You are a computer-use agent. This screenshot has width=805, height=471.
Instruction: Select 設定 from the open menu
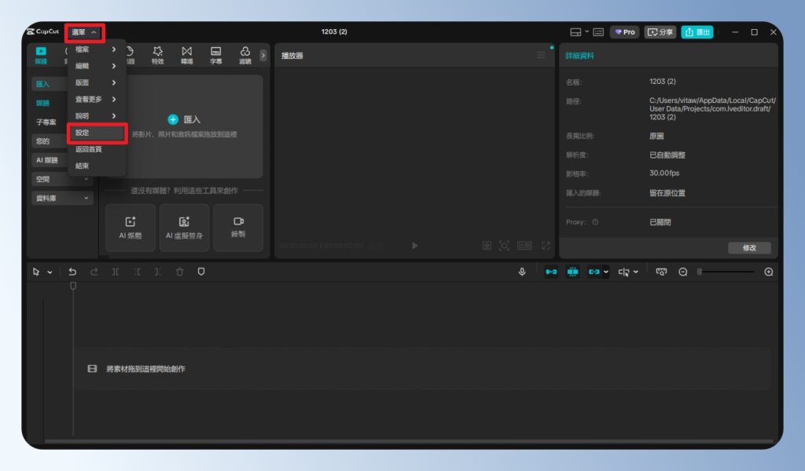click(x=96, y=133)
